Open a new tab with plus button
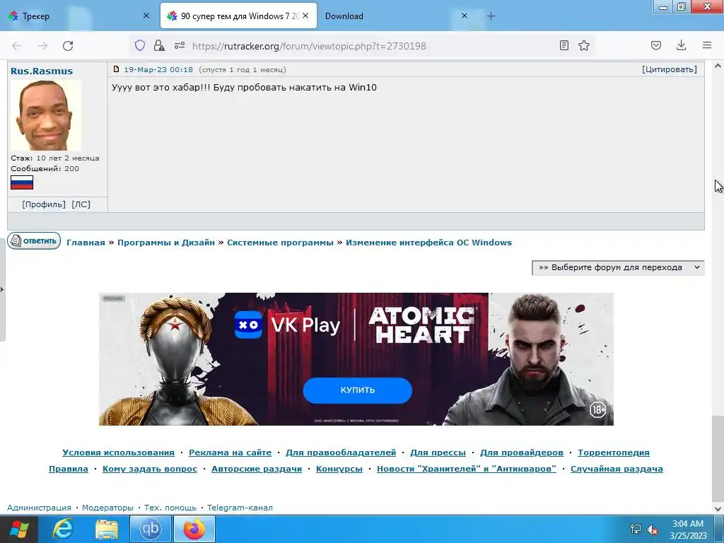This screenshot has height=543, width=724. pos(491,16)
